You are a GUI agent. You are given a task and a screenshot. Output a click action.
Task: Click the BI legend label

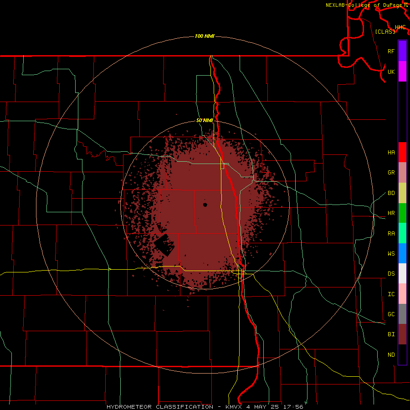pyautogui.click(x=391, y=334)
